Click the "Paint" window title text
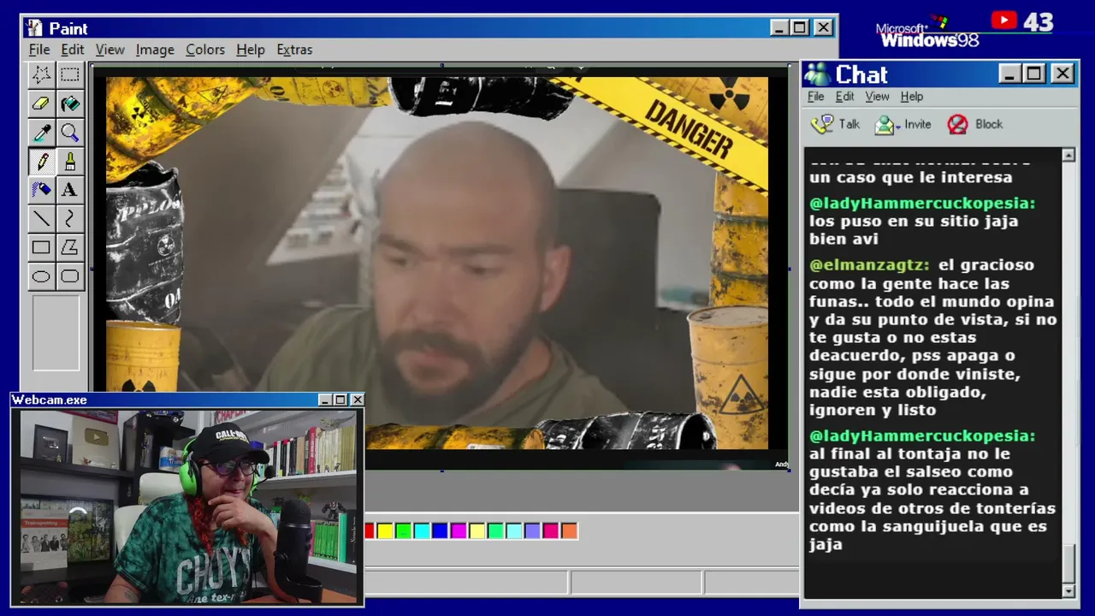The width and height of the screenshot is (1095, 616). (68, 28)
